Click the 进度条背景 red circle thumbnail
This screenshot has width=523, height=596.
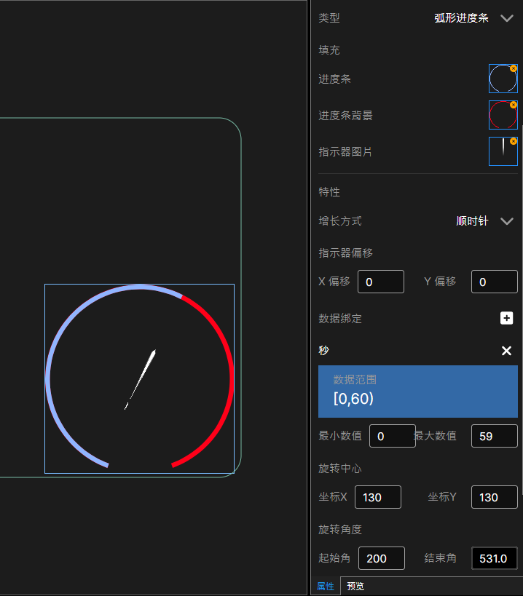pyautogui.click(x=503, y=115)
